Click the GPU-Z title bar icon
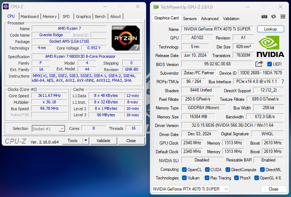 coord(156,7)
